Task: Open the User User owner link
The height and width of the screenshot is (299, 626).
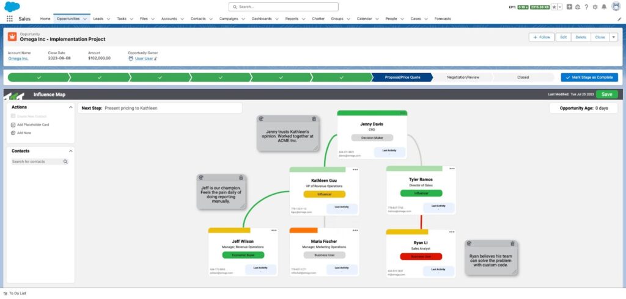Action: point(144,59)
